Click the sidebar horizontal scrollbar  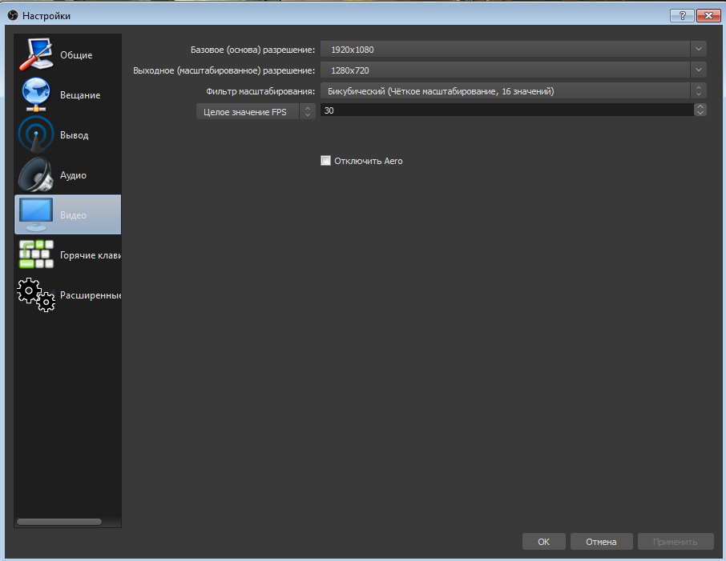coord(59,522)
